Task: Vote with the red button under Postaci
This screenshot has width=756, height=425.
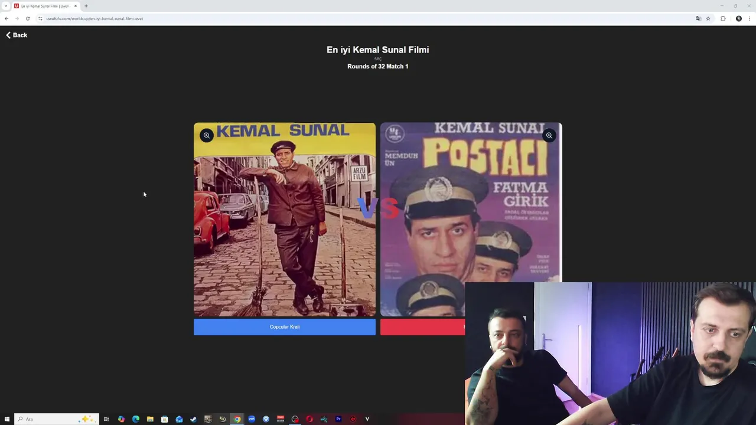Action: pos(423,327)
